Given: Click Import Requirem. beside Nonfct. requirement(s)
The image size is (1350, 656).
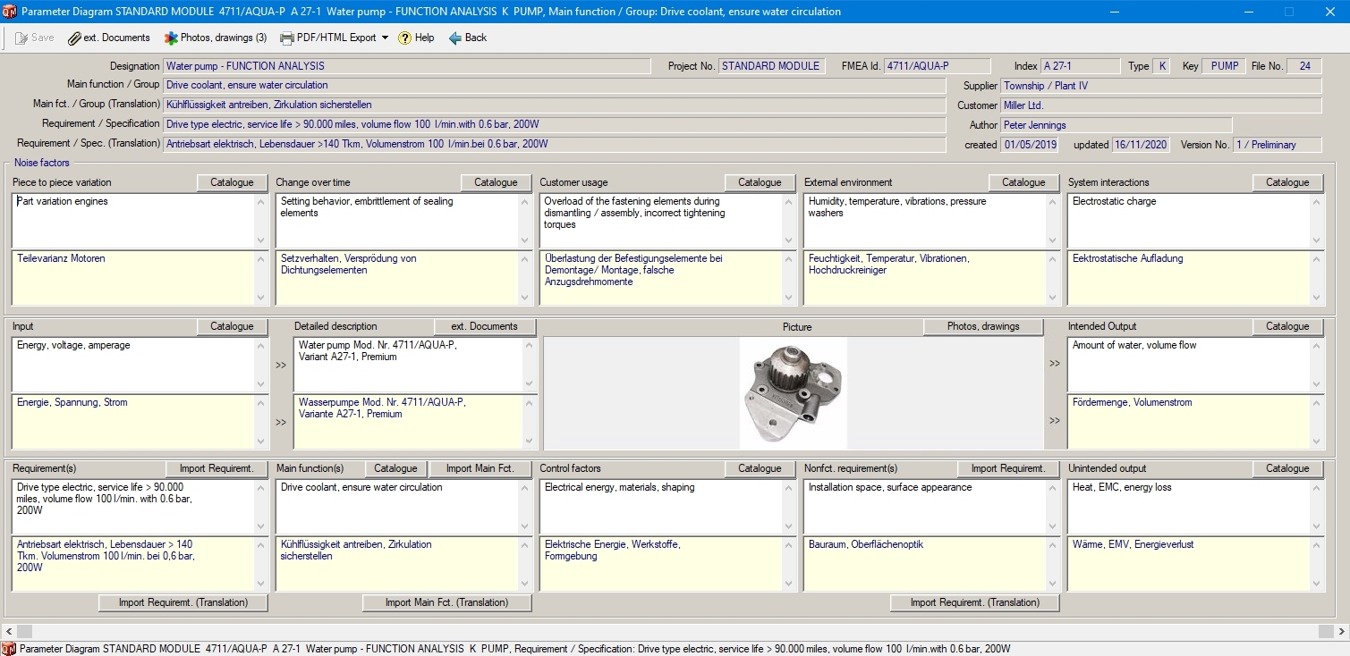Looking at the screenshot, I should pyautogui.click(x=1008, y=468).
